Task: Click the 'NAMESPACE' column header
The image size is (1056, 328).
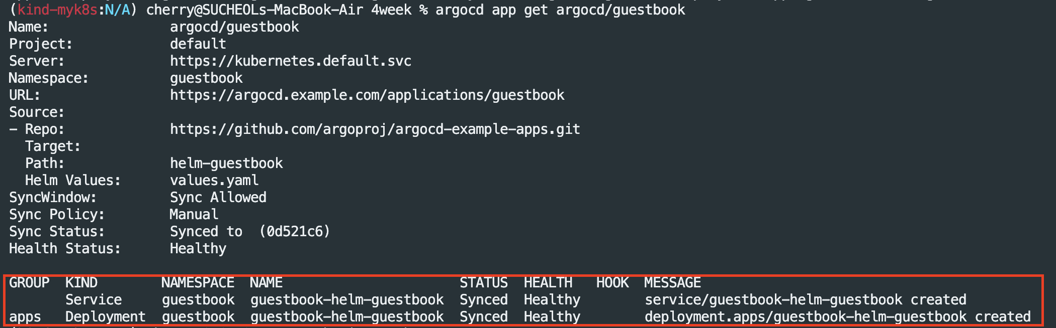Action: click(x=198, y=283)
